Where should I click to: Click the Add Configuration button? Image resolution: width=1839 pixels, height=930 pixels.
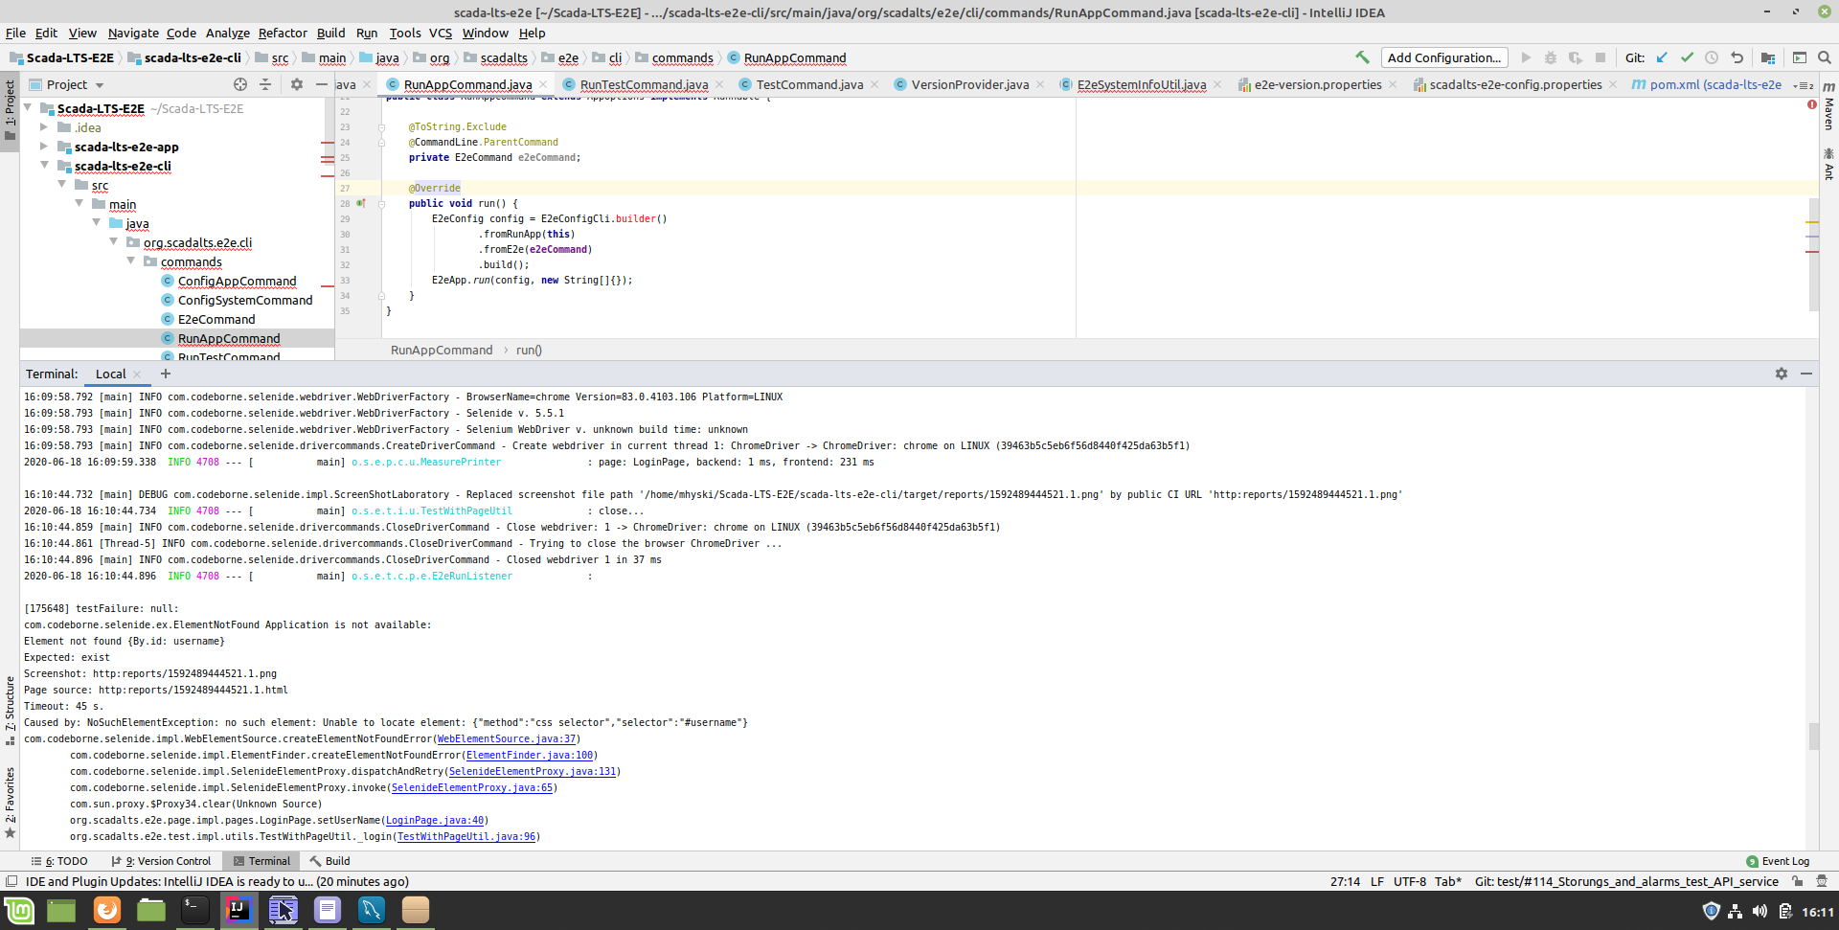(1443, 57)
